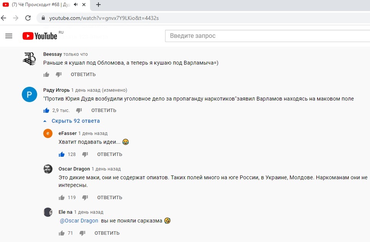Image resolution: width=370 pixels, height=242 pixels.
Task: Like Beessay's comment about Обломова
Action: click(46, 75)
